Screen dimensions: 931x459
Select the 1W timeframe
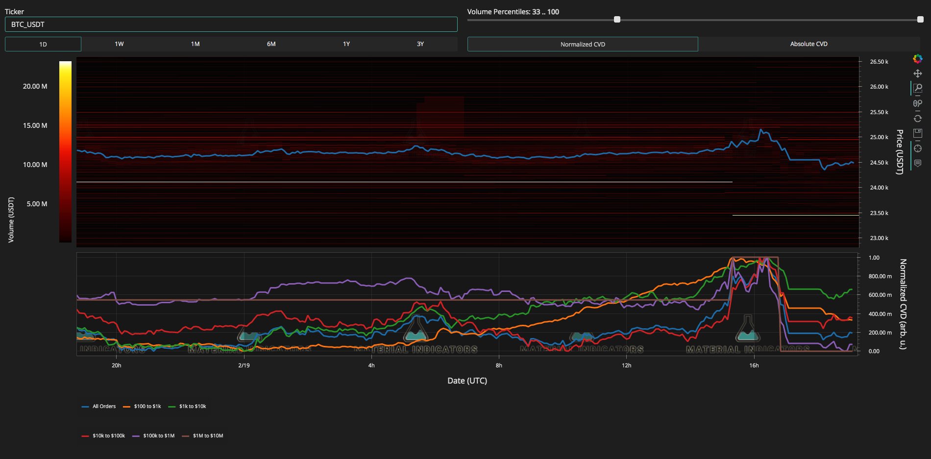pyautogui.click(x=119, y=44)
